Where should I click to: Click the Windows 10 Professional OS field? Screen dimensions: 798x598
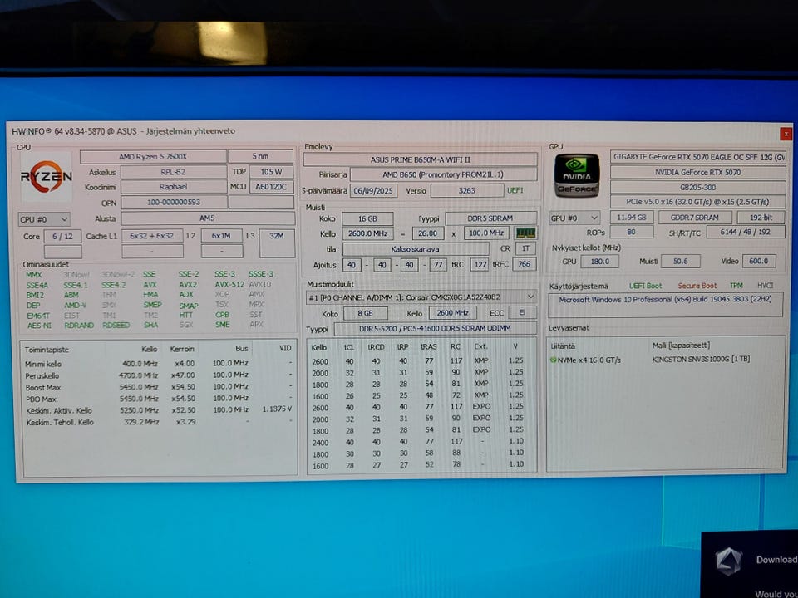tap(663, 300)
